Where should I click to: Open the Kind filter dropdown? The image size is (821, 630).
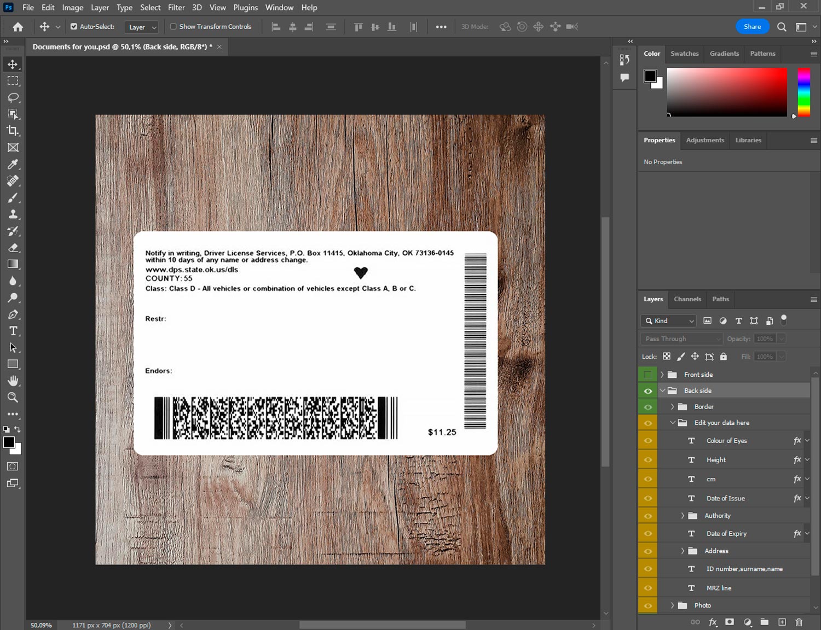coord(669,321)
